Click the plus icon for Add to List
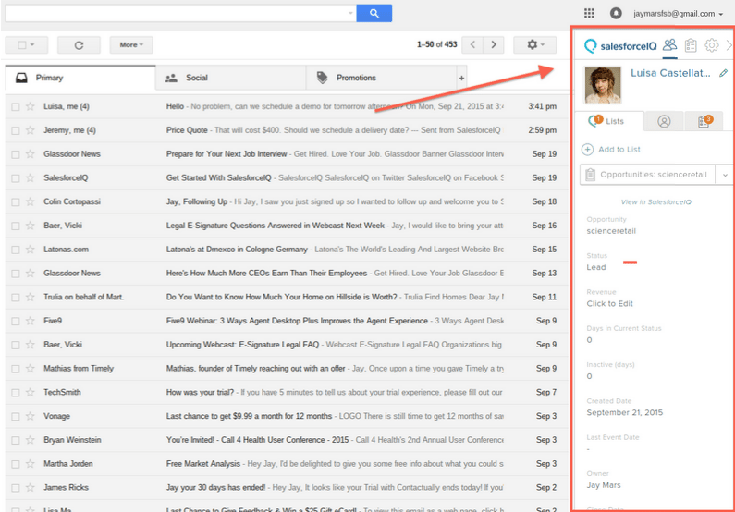Viewport: 735px width, 512px height. [x=587, y=150]
